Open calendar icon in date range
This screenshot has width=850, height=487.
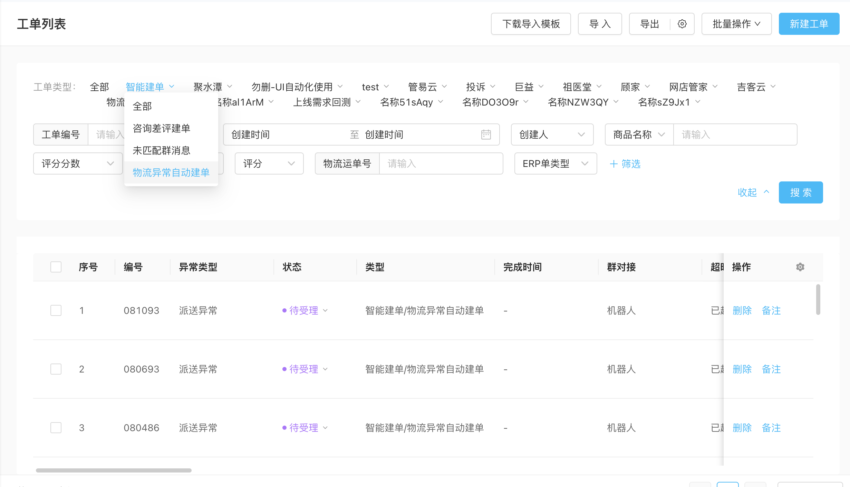coord(486,135)
